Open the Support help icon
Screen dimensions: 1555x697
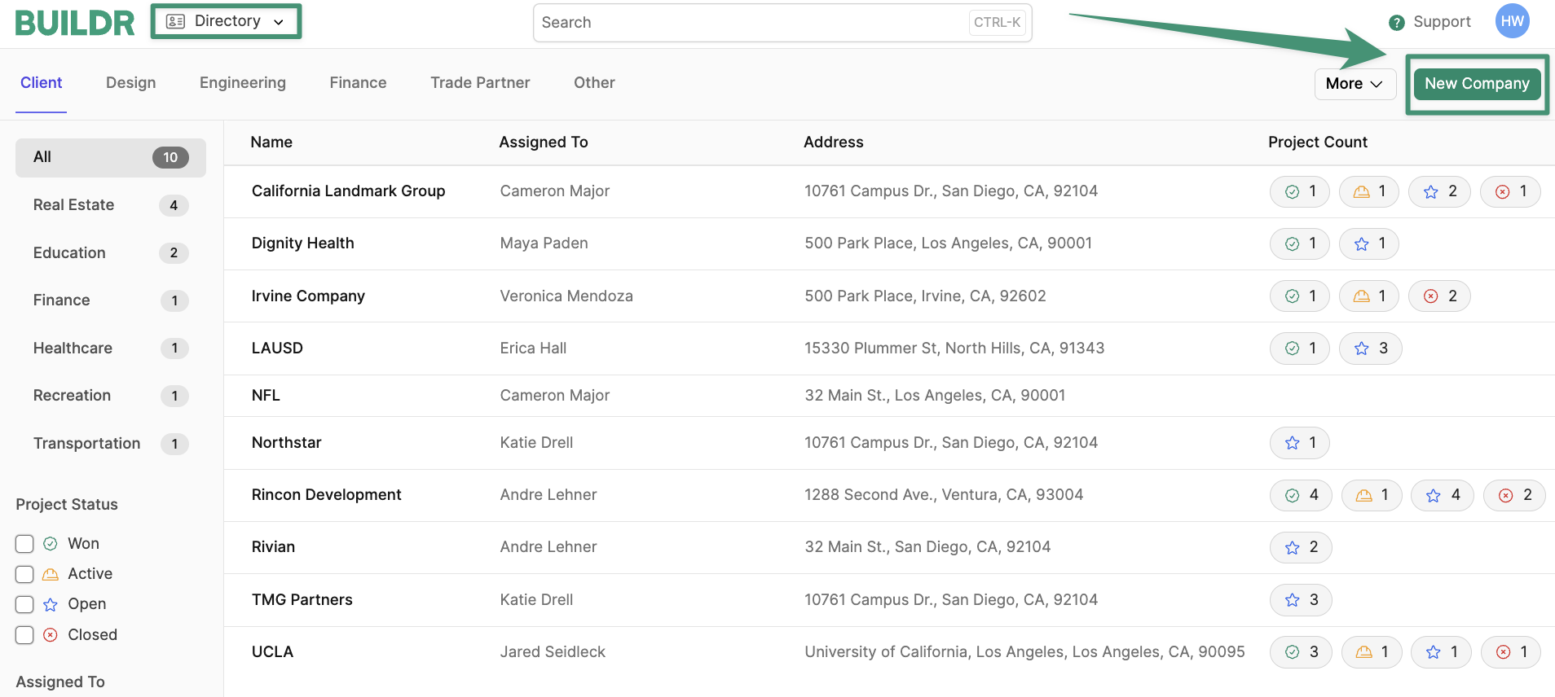tap(1397, 23)
